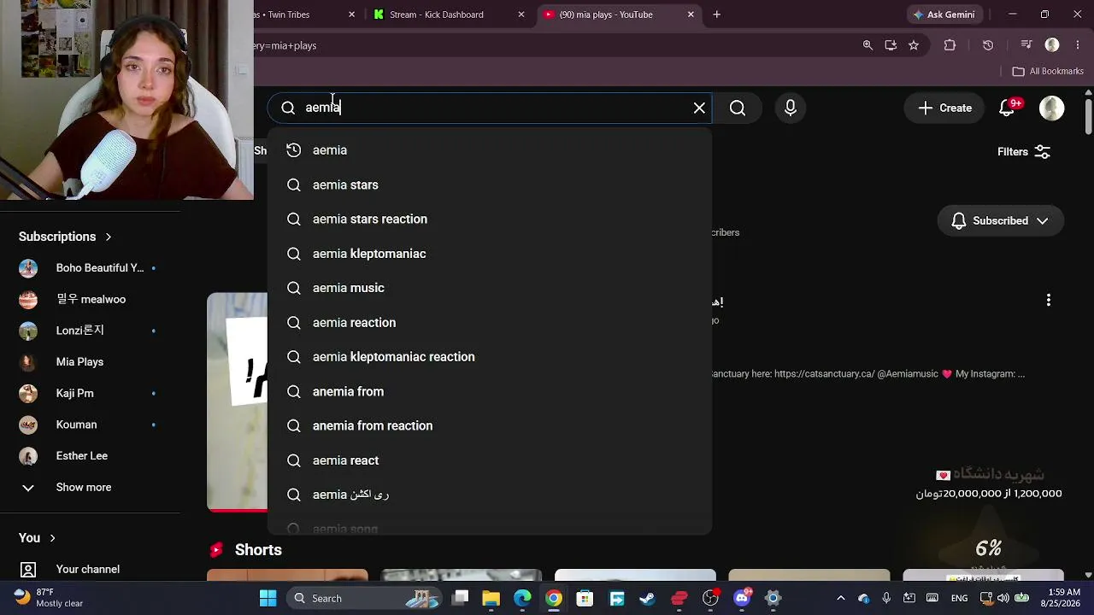
Task: Open the Settings gear on the taskbar
Action: tap(773, 598)
